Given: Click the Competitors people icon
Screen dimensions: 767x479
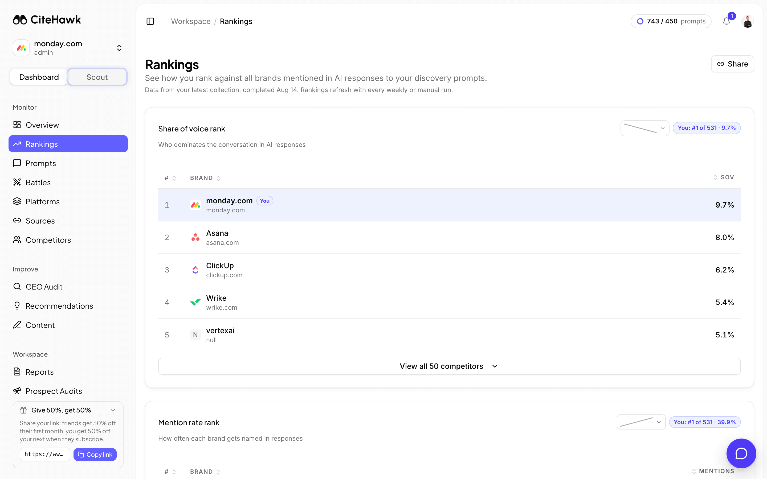Looking at the screenshot, I should [17, 240].
